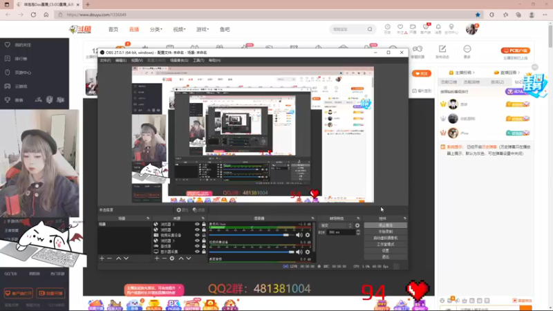Open the 渐变 transition type dropdown
This screenshot has width=553, height=311.
pos(335,225)
